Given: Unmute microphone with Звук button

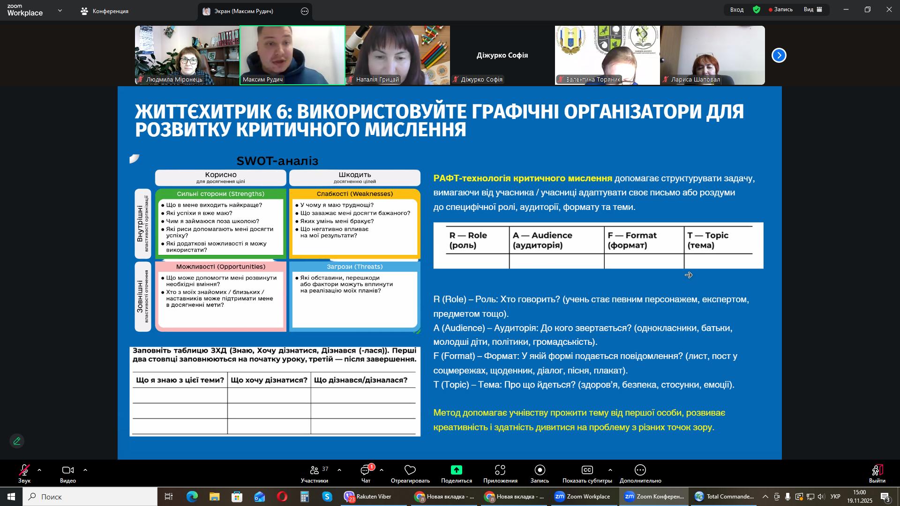Looking at the screenshot, I should point(24,470).
